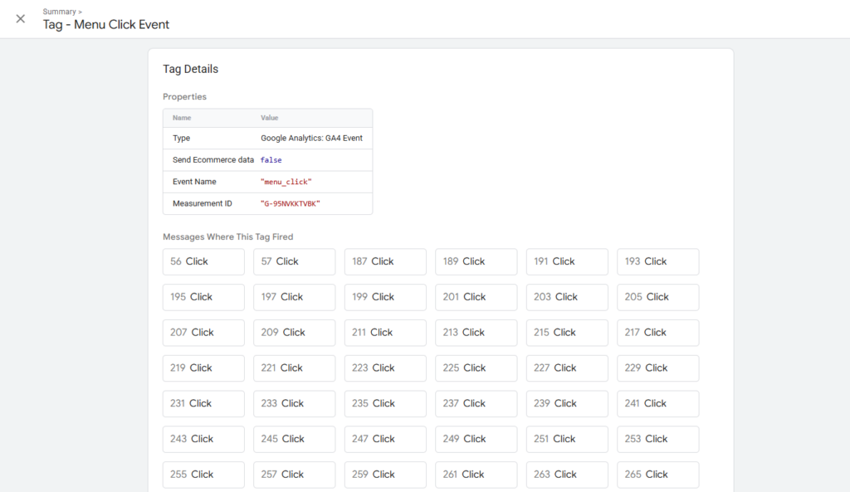
Task: View the 211 Click message
Action: pyautogui.click(x=385, y=333)
